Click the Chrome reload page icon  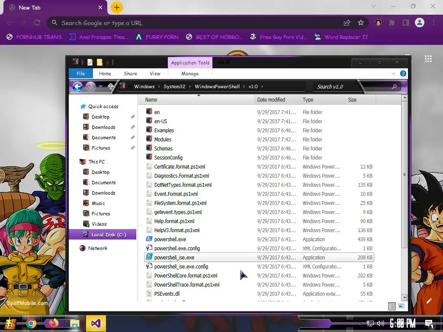tap(37, 22)
